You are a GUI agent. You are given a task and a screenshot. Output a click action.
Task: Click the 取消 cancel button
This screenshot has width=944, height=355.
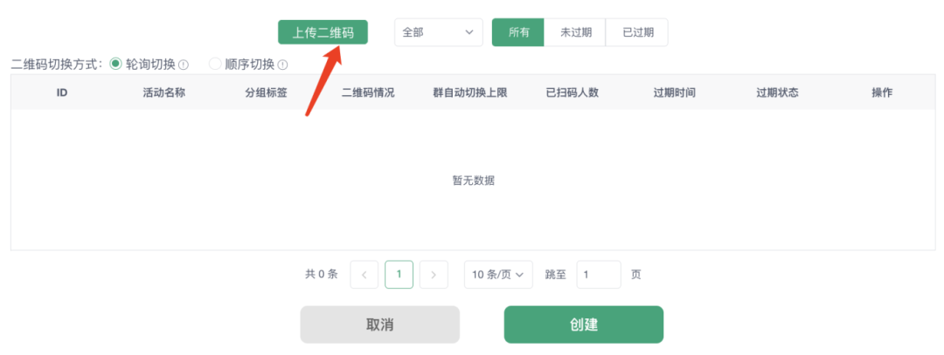(379, 324)
